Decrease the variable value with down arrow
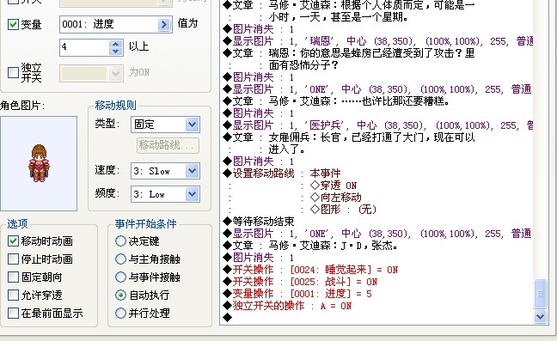Screen dimensions: 557x341 116,52
